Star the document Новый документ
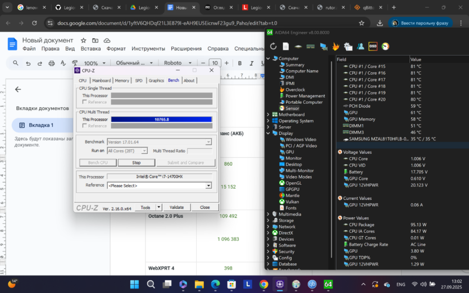Viewport: 469px width, 293px height. [84, 40]
